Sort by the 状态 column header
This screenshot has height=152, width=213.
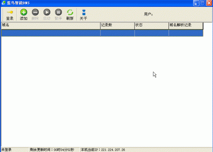[152, 26]
